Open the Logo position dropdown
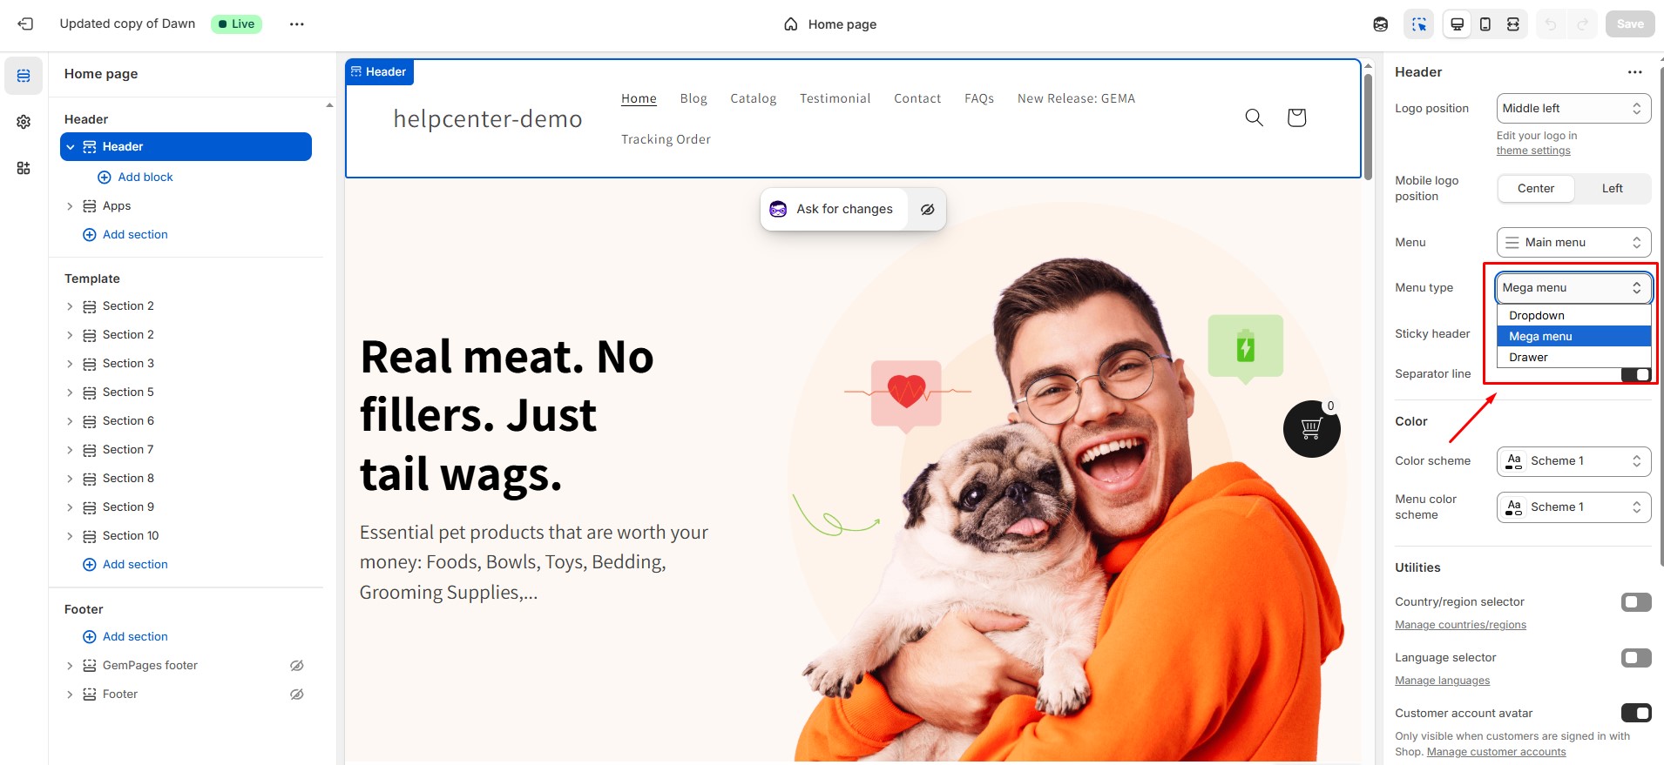The height and width of the screenshot is (765, 1664). click(1573, 109)
